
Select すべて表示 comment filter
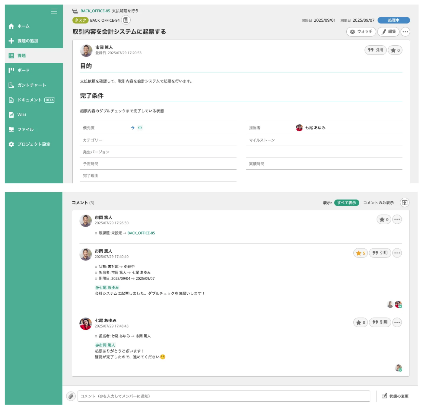346,203
